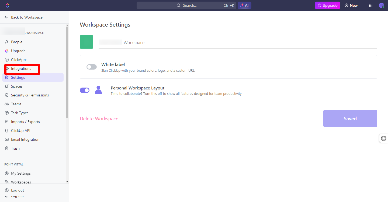Image resolution: width=388 pixels, height=202 pixels.
Task: Click the 'Workspace Settings' heading text
Action: click(x=105, y=25)
